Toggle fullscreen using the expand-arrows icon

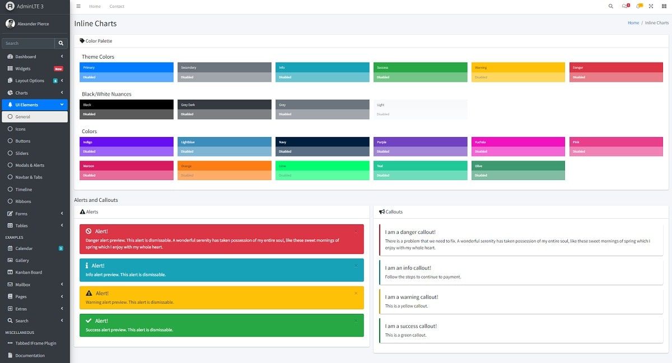tap(651, 6)
